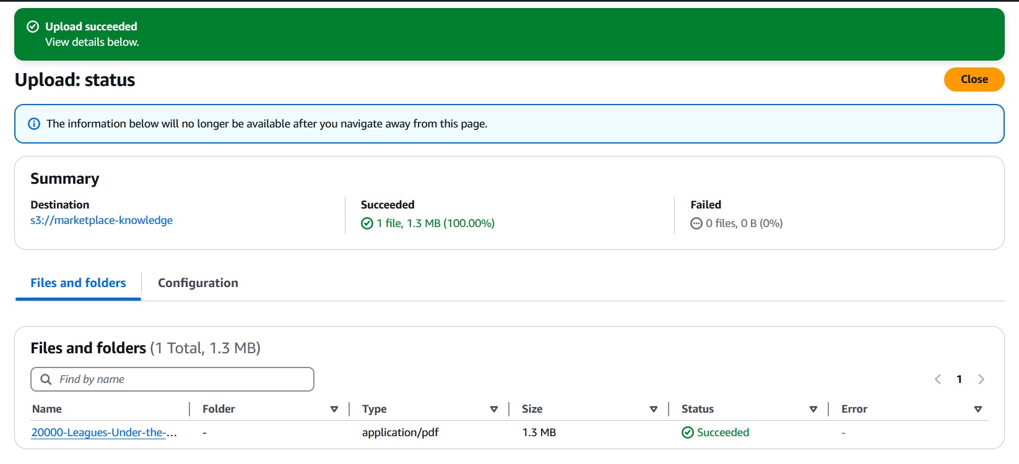
Task: Go to previous page with left chevron
Action: 938,379
